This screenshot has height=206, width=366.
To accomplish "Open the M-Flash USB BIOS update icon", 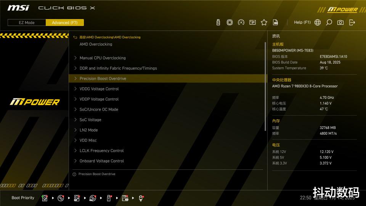I will tap(218, 23).
